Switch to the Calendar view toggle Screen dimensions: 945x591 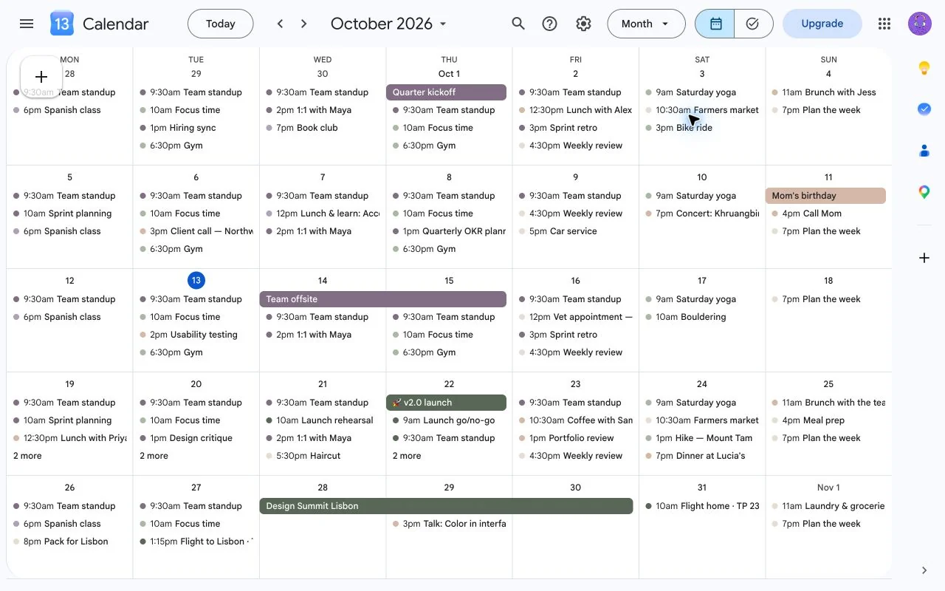tap(715, 24)
